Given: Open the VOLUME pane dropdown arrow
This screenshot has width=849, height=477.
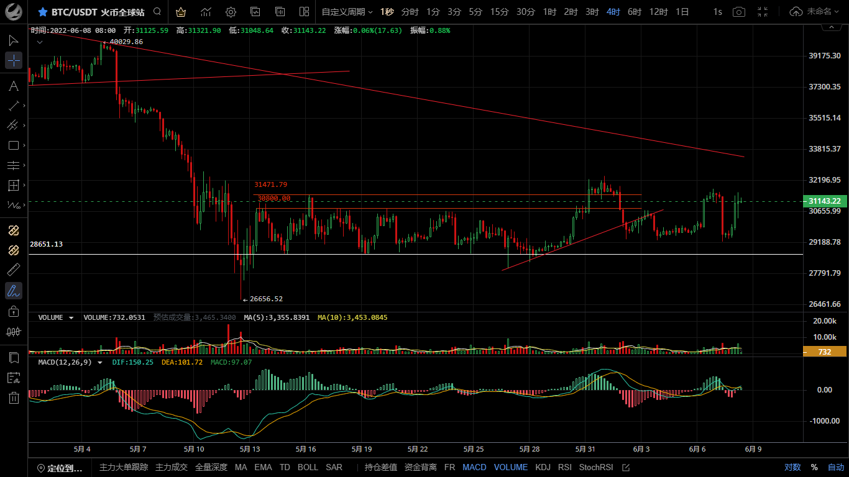Looking at the screenshot, I should click(71, 317).
